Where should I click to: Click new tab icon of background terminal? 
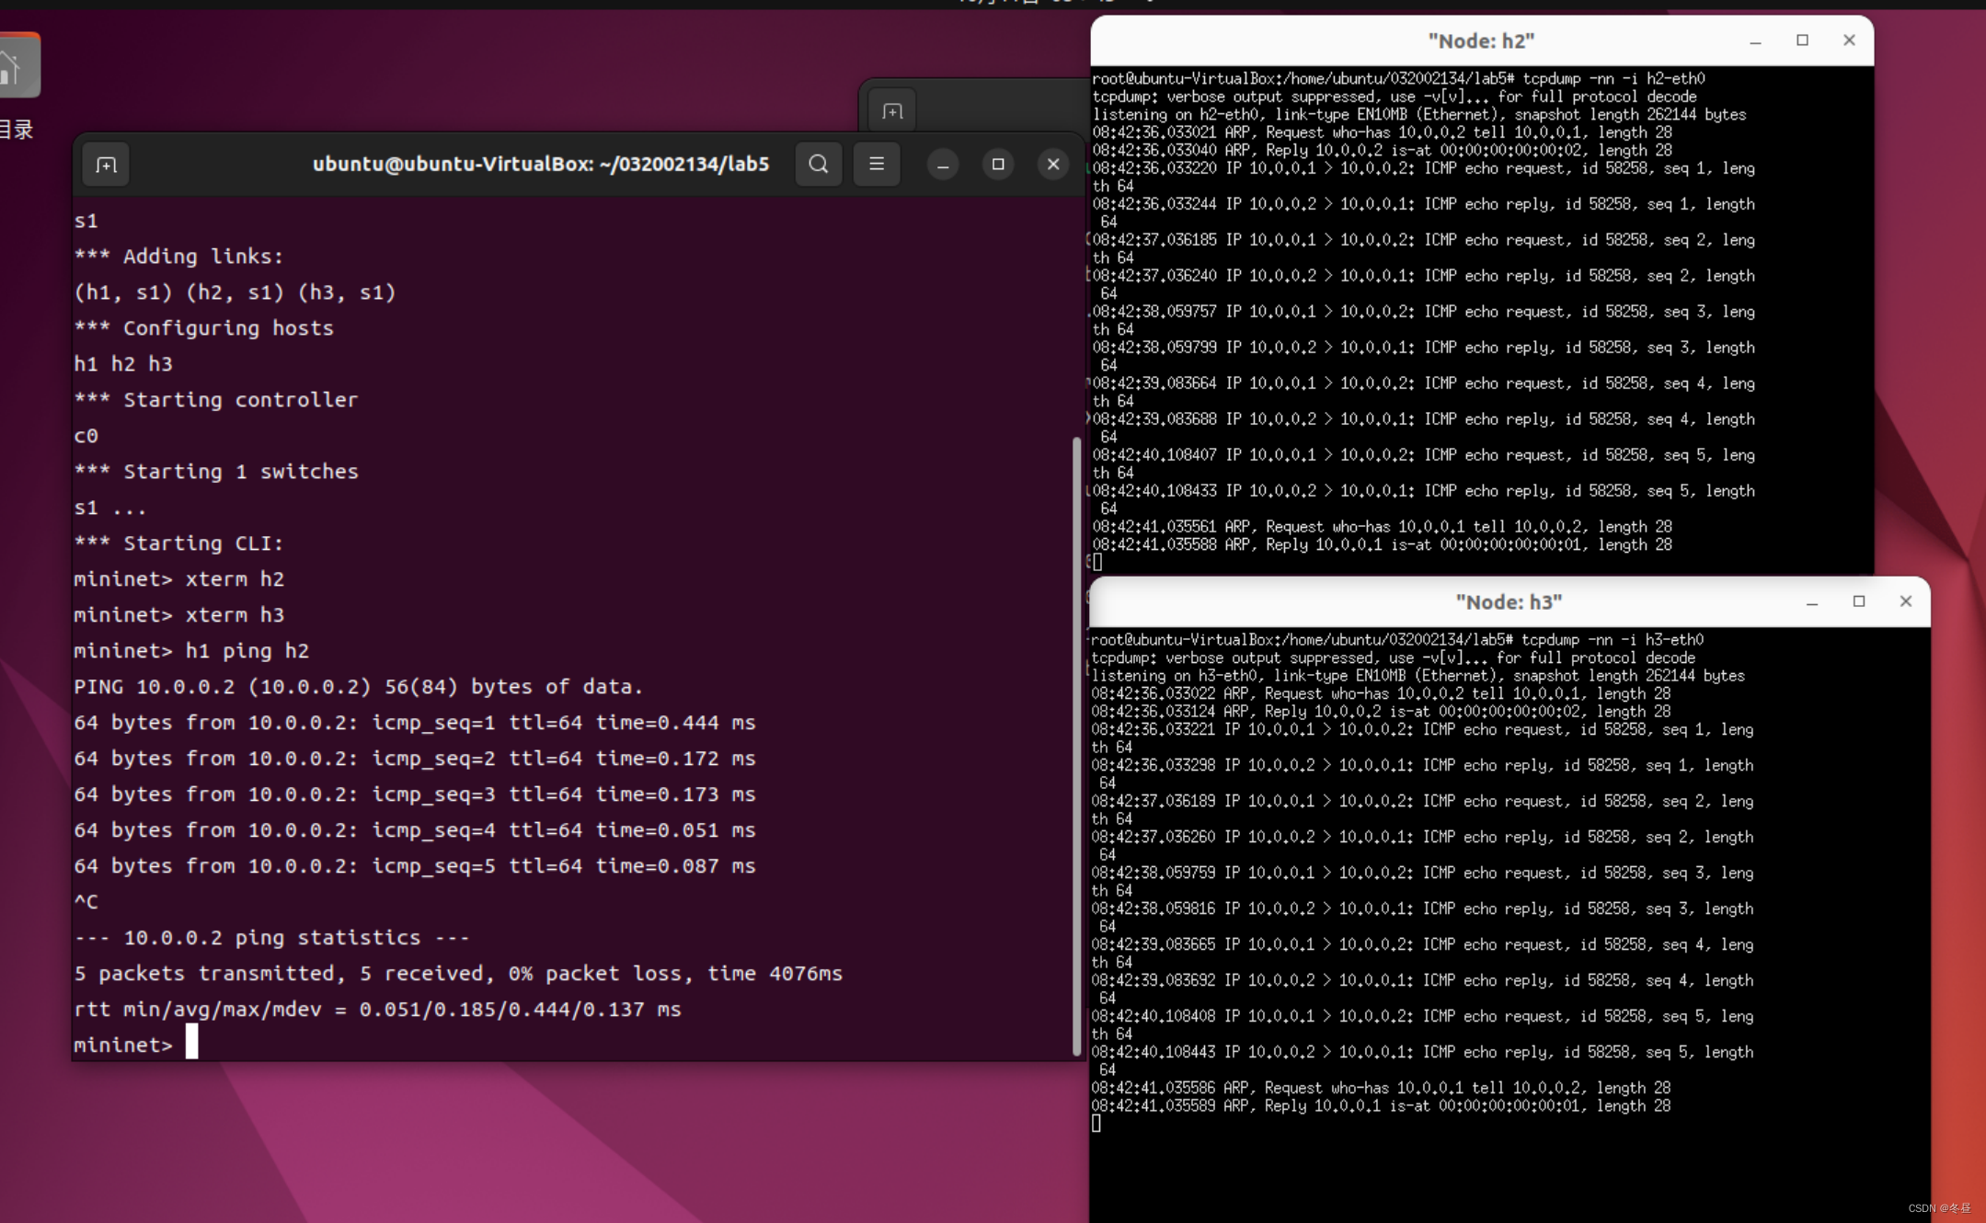click(892, 111)
